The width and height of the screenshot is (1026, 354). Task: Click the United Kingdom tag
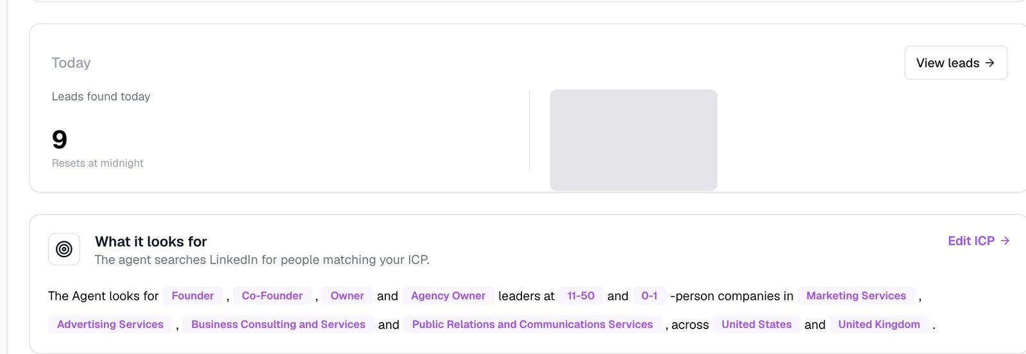click(x=879, y=324)
